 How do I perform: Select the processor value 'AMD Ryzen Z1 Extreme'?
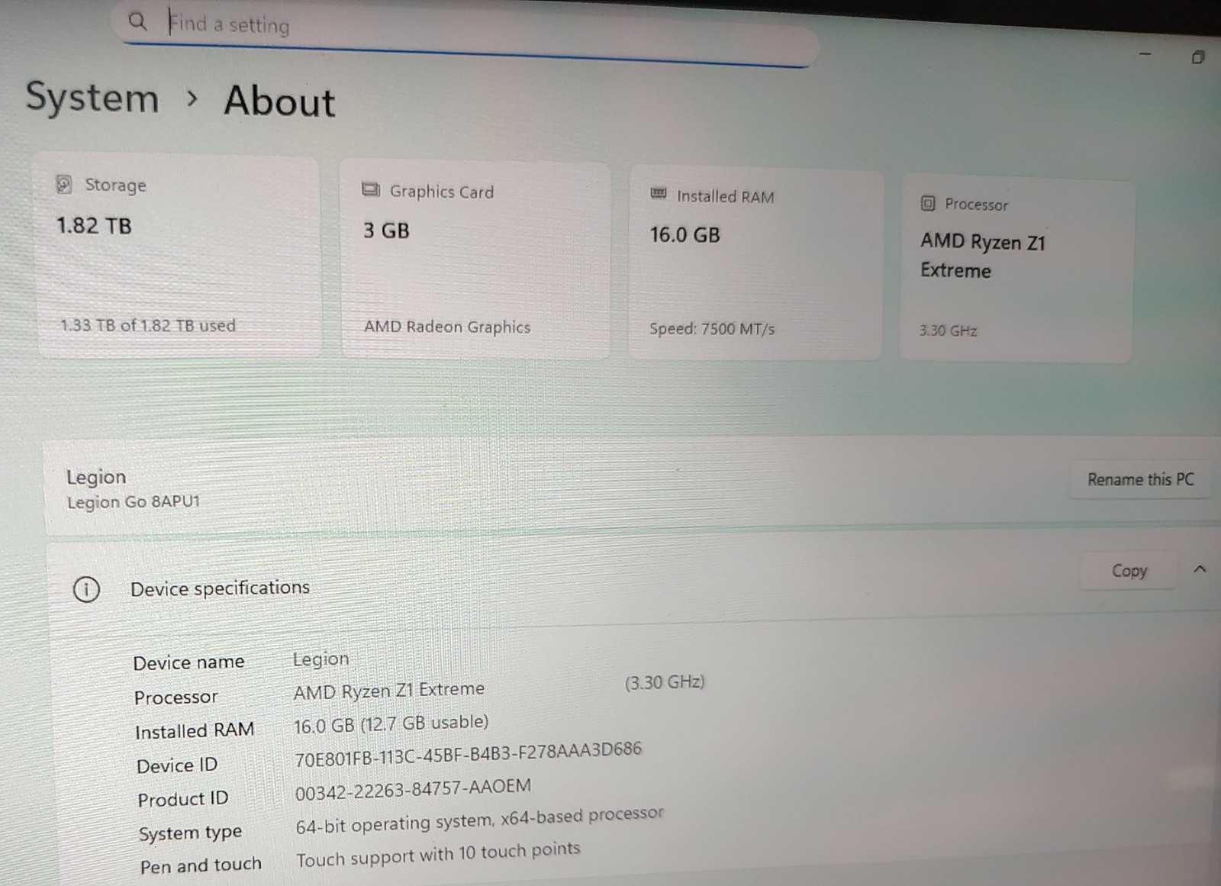pos(389,690)
